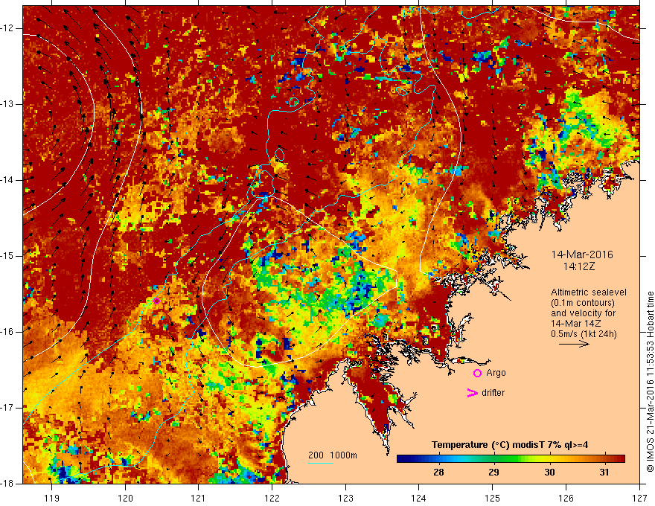
Task: Click the 29 label on the temperature scale
Action: click(493, 473)
